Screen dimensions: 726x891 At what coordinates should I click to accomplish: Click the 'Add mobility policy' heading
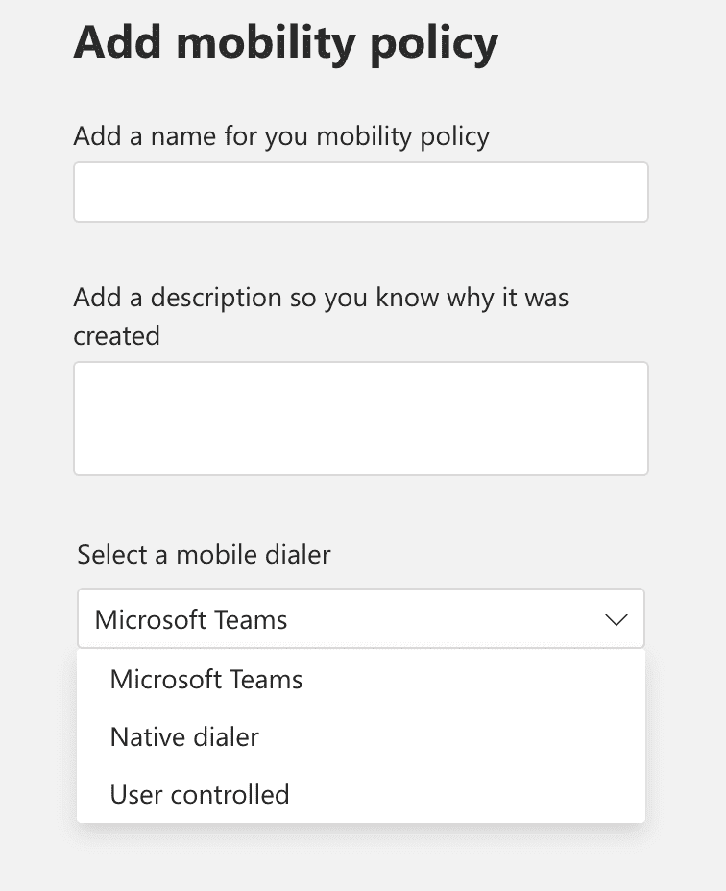[x=286, y=43]
